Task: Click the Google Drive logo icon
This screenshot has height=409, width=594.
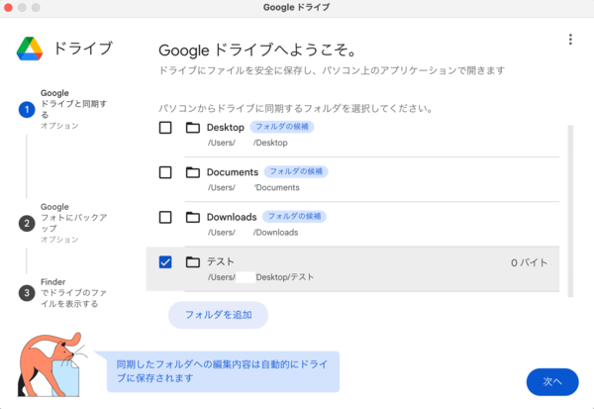Action: 30,49
